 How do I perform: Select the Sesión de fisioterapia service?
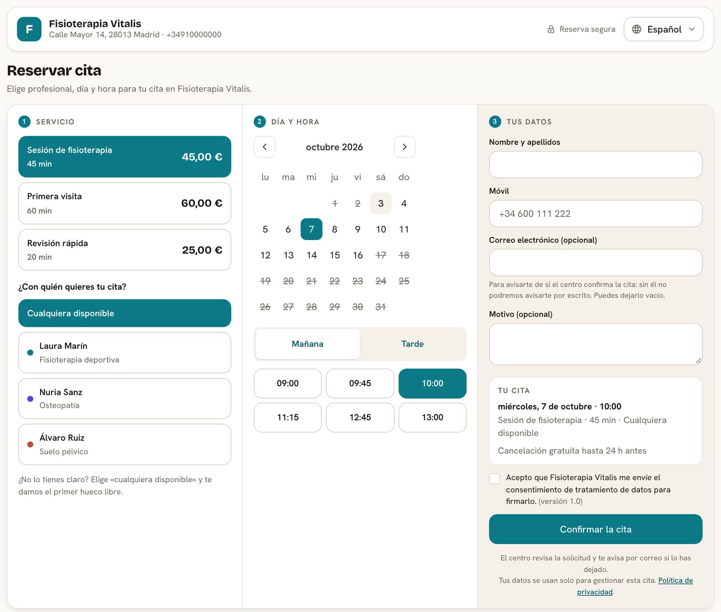(x=125, y=156)
